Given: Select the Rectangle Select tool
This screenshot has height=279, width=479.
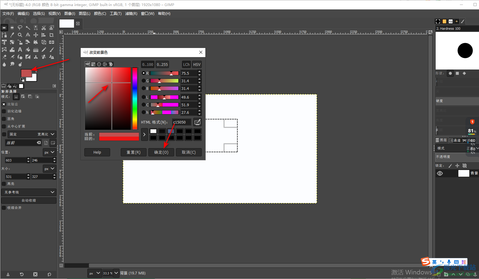Looking at the screenshot, I should coord(4,28).
